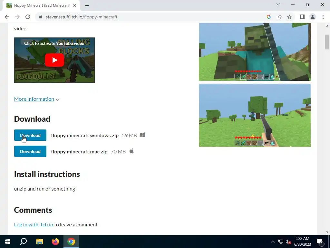The image size is (330, 248).
Task: Reload the page with the refresh icon
Action: click(x=28, y=17)
